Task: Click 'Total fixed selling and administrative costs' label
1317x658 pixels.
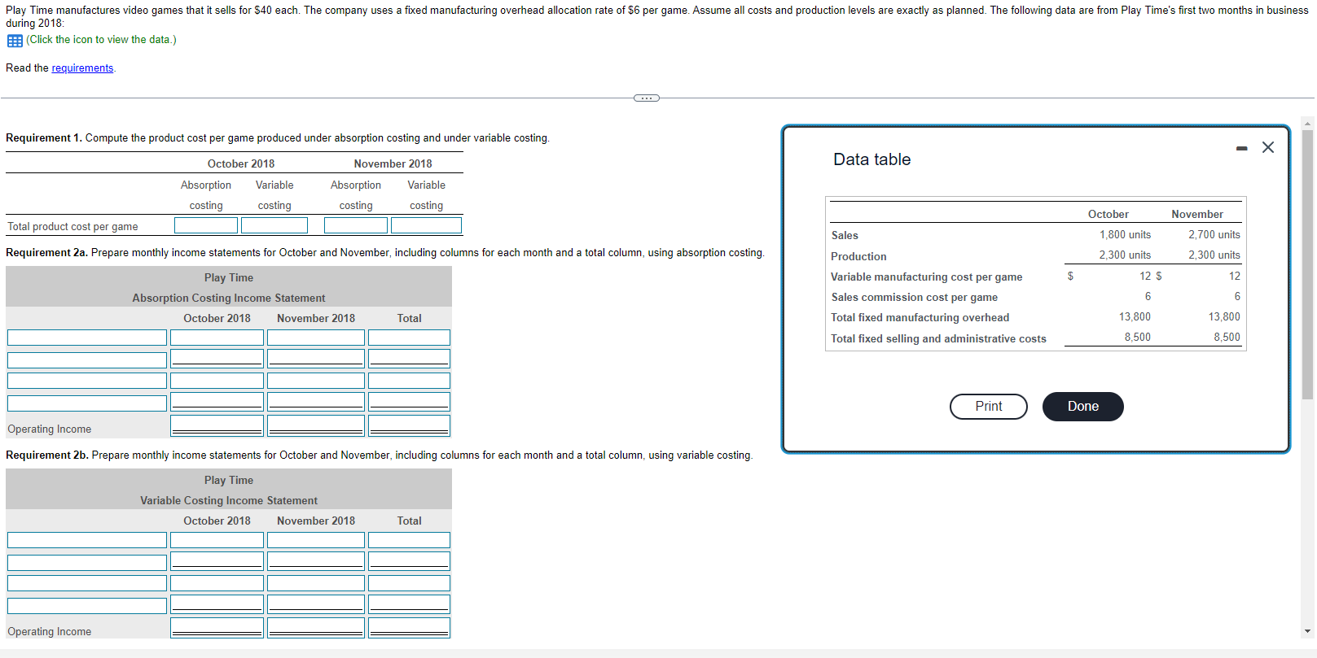Action: (938, 339)
